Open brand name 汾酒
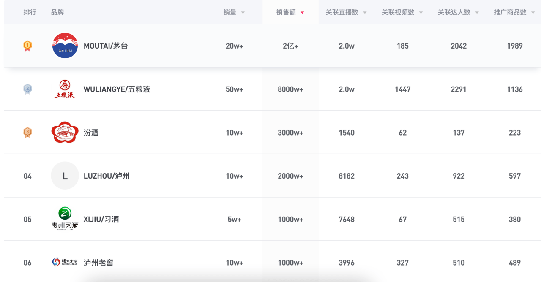Screen dimensions: 541x282 [91, 133]
